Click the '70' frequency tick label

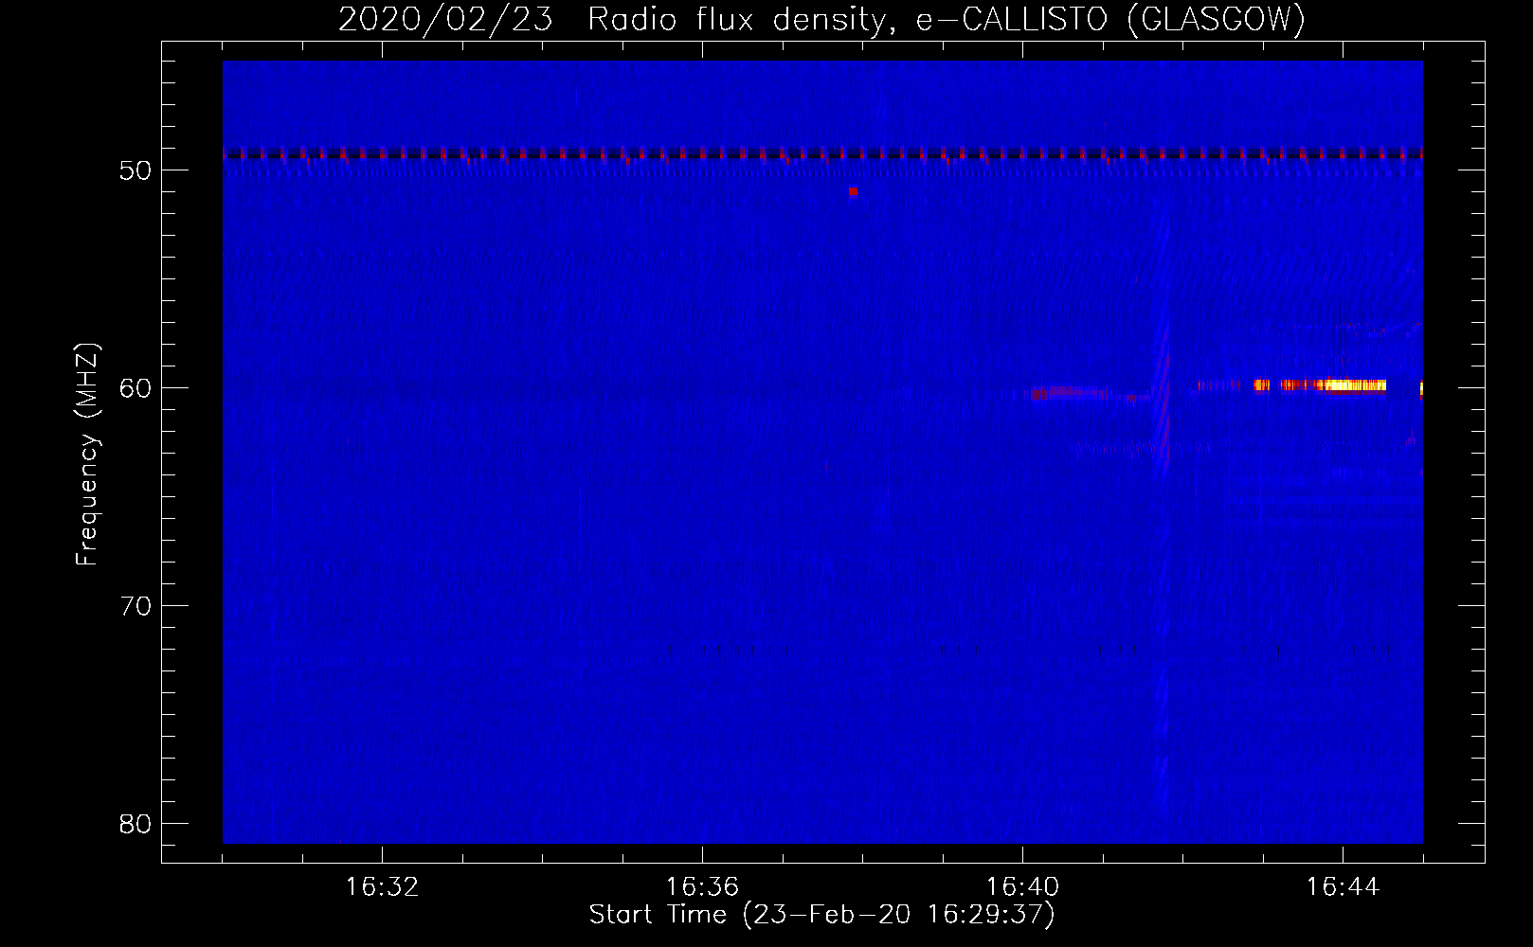[x=135, y=606]
